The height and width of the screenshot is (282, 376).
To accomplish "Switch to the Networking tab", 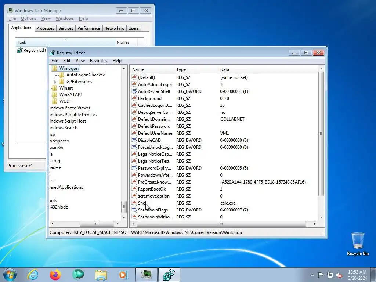I will (114, 28).
